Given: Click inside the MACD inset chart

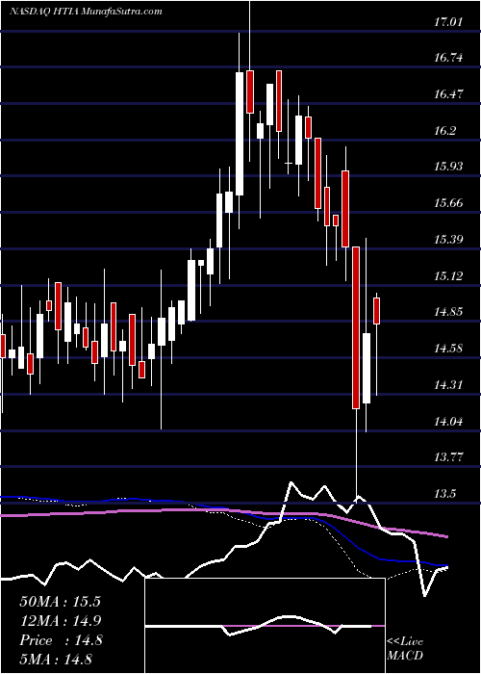Looking at the screenshot, I should tap(265, 626).
